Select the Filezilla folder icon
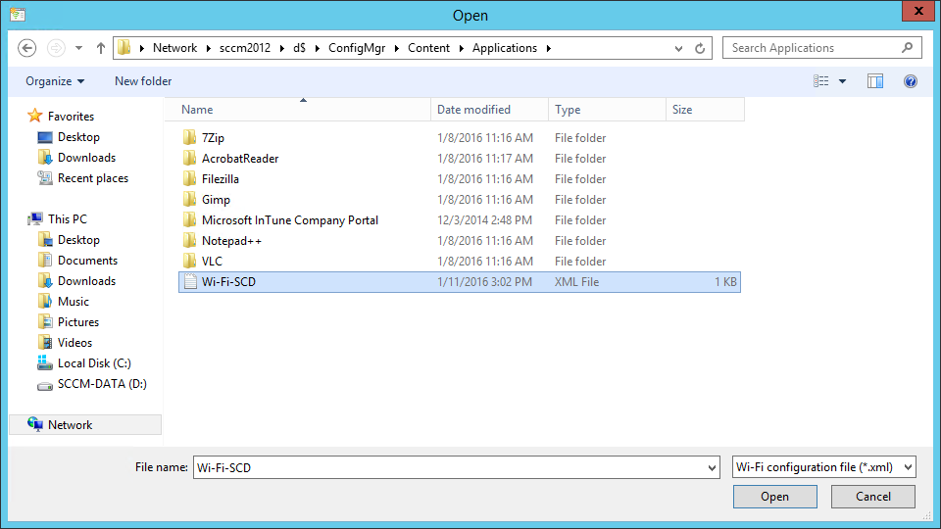941x529 pixels. (189, 178)
